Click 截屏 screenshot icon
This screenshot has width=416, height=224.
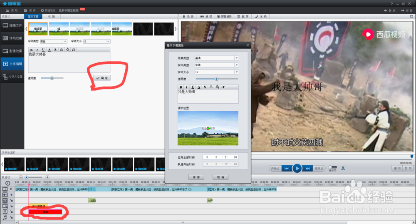click(238, 17)
